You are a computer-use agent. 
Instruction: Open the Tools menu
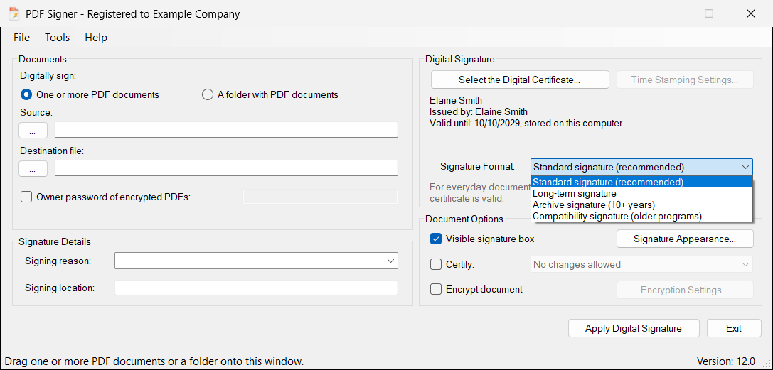57,38
